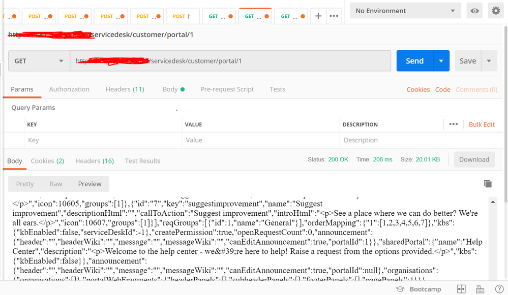Click the Value query param field
This screenshot has height=295, width=508.
[x=261, y=140]
